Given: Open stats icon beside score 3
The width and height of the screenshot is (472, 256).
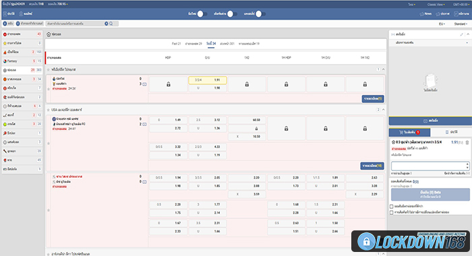Looking at the screenshot, I should click(144, 84).
